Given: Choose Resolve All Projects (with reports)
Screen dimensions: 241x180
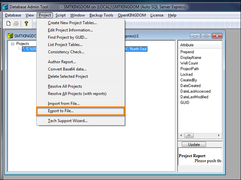Looking at the screenshot, I should click(81, 94).
